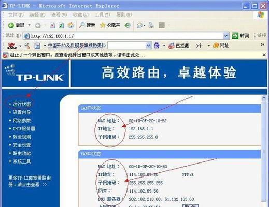
Task: Click the page icon beside the news link
Action: 37,46
